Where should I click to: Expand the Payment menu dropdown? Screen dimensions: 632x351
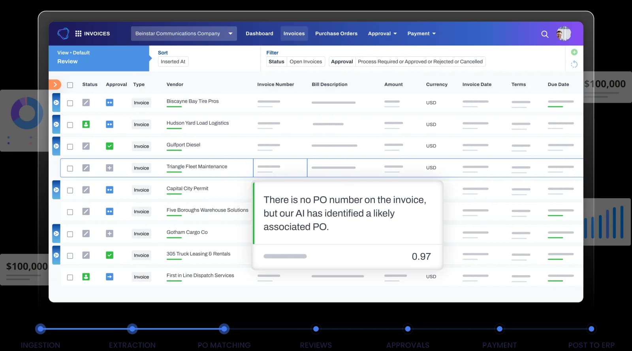pyautogui.click(x=421, y=34)
